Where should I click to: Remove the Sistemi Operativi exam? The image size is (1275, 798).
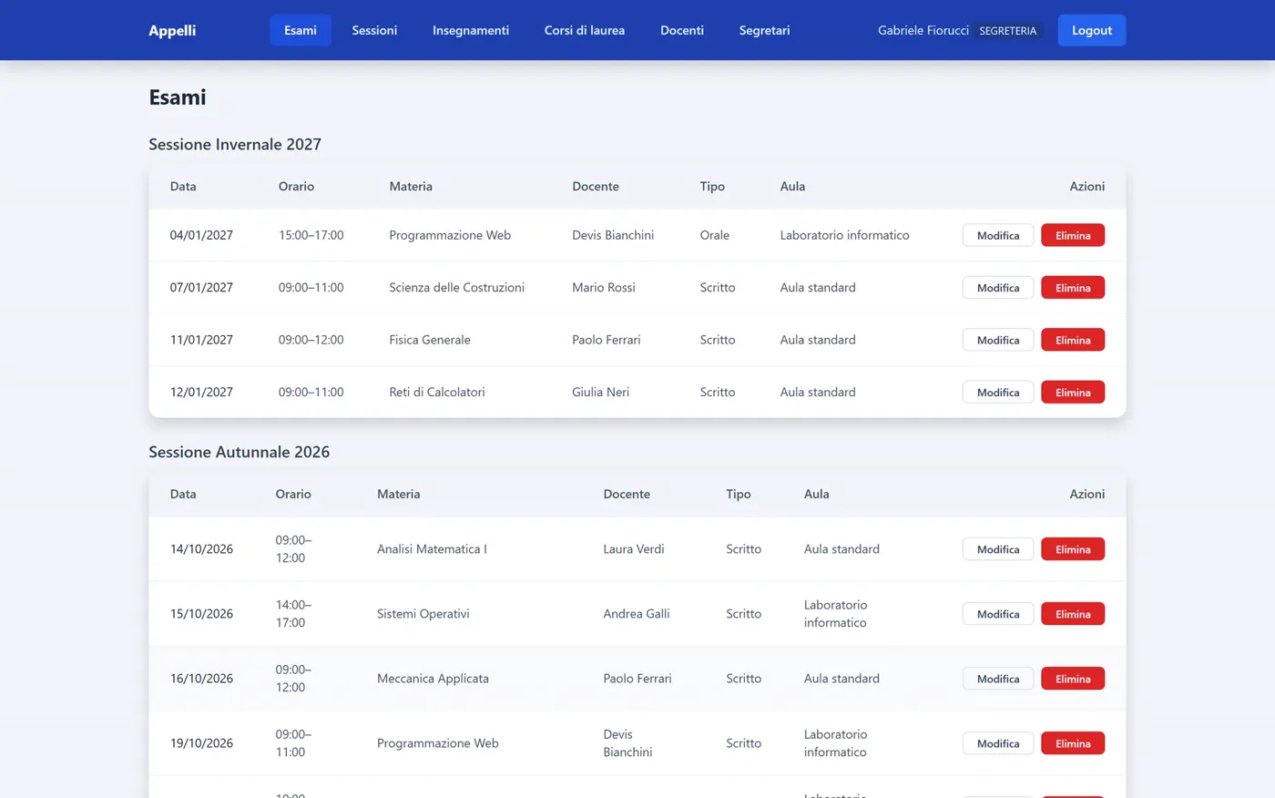tap(1073, 614)
